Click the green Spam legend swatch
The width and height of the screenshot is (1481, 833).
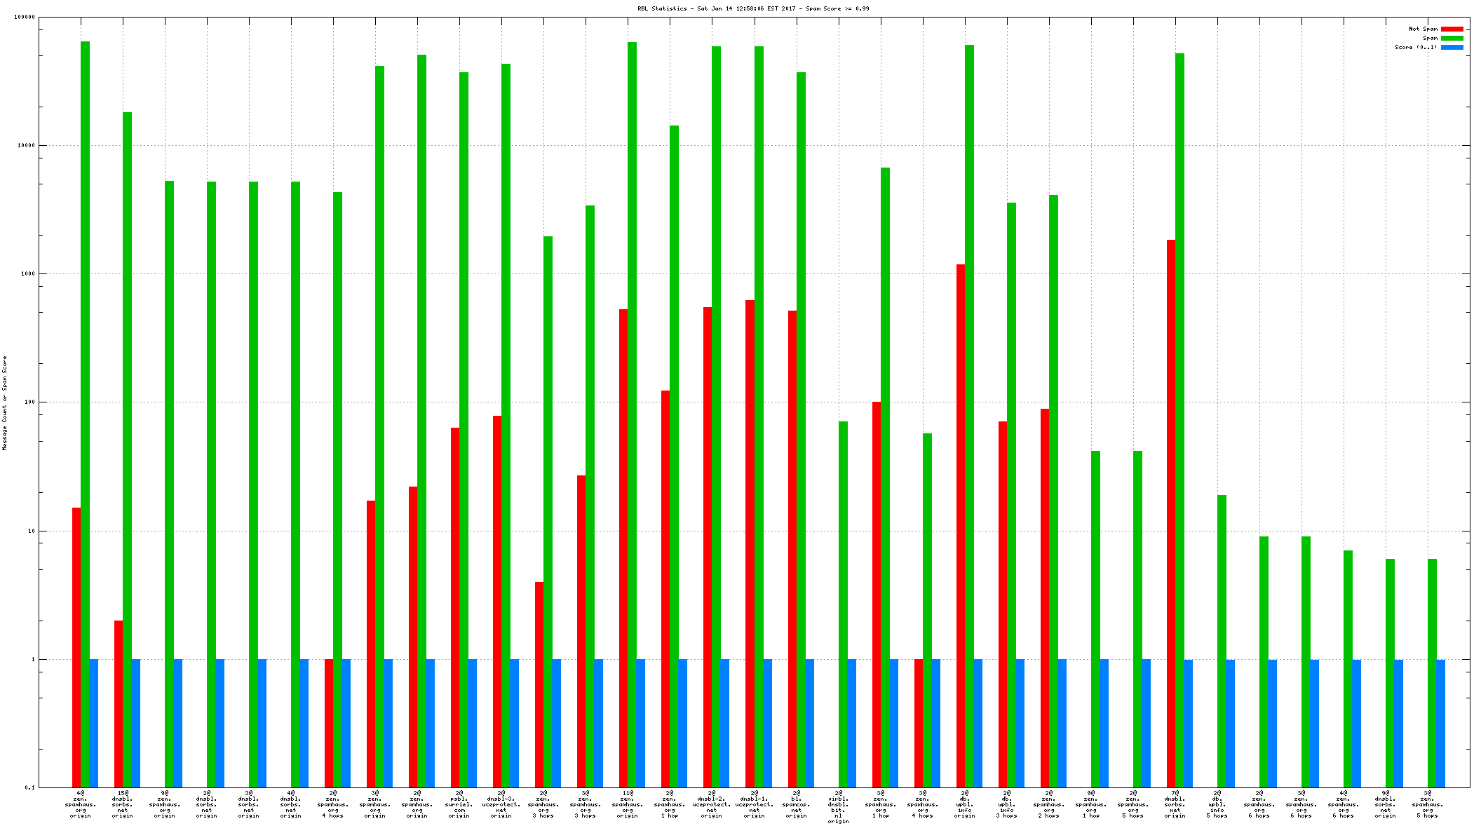(1452, 39)
